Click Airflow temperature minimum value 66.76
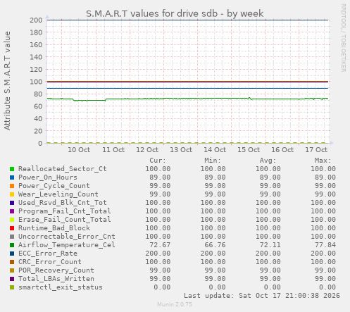The width and height of the screenshot is (350, 312). tap(215, 245)
